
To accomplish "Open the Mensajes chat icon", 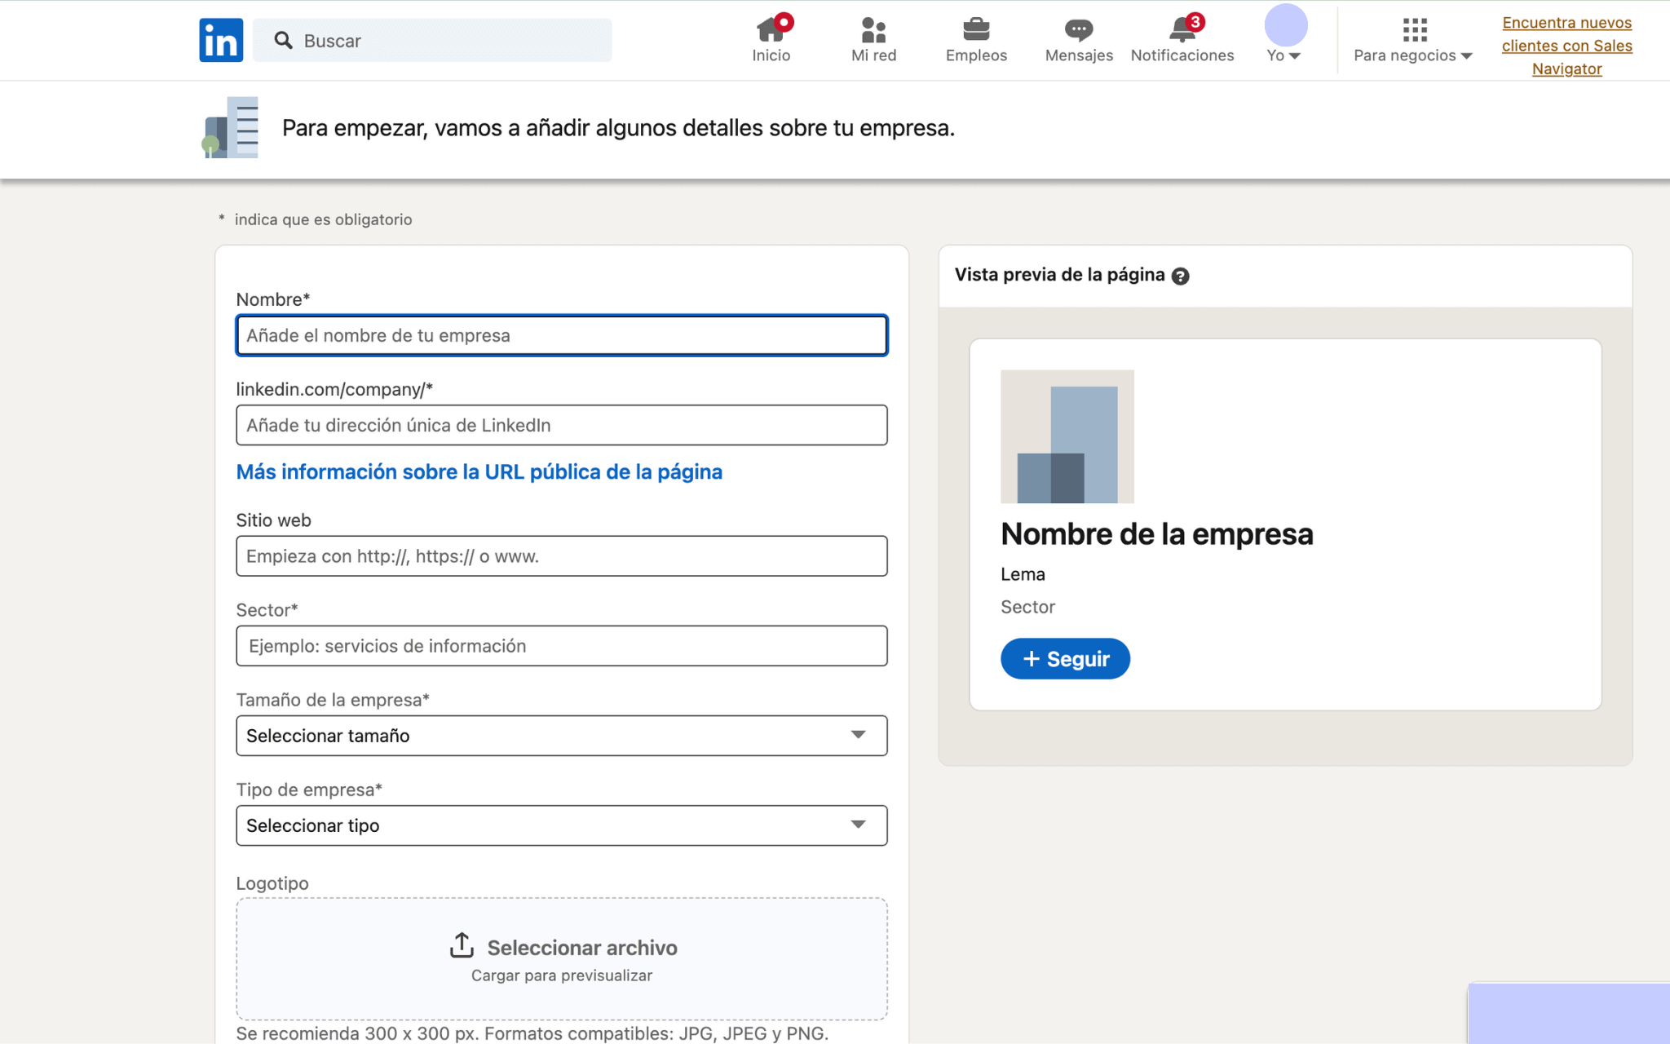I will point(1079,30).
